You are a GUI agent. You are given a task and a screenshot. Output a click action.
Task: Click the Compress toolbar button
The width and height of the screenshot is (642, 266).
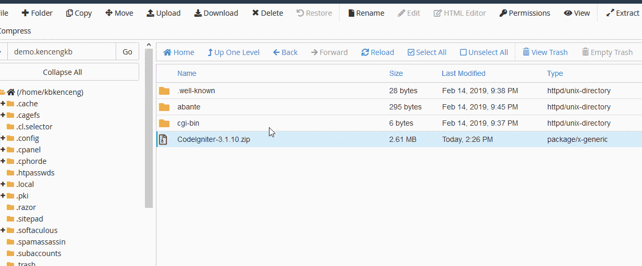15,31
